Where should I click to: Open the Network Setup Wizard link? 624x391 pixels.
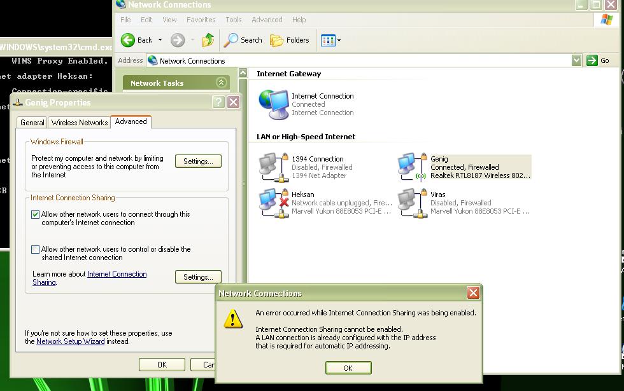71,341
